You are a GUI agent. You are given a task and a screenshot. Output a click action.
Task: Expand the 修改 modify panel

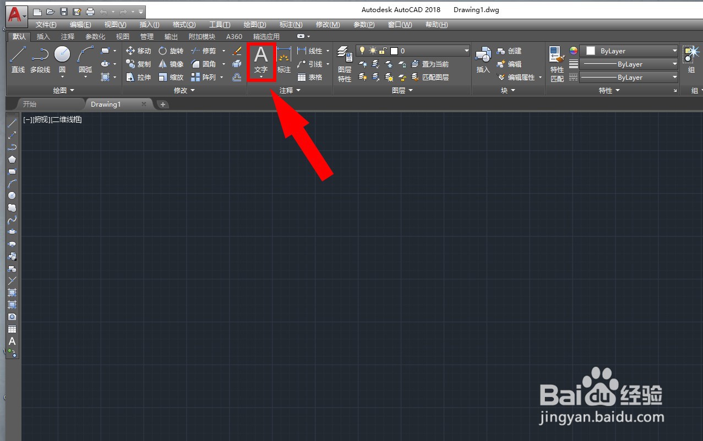[x=184, y=90]
